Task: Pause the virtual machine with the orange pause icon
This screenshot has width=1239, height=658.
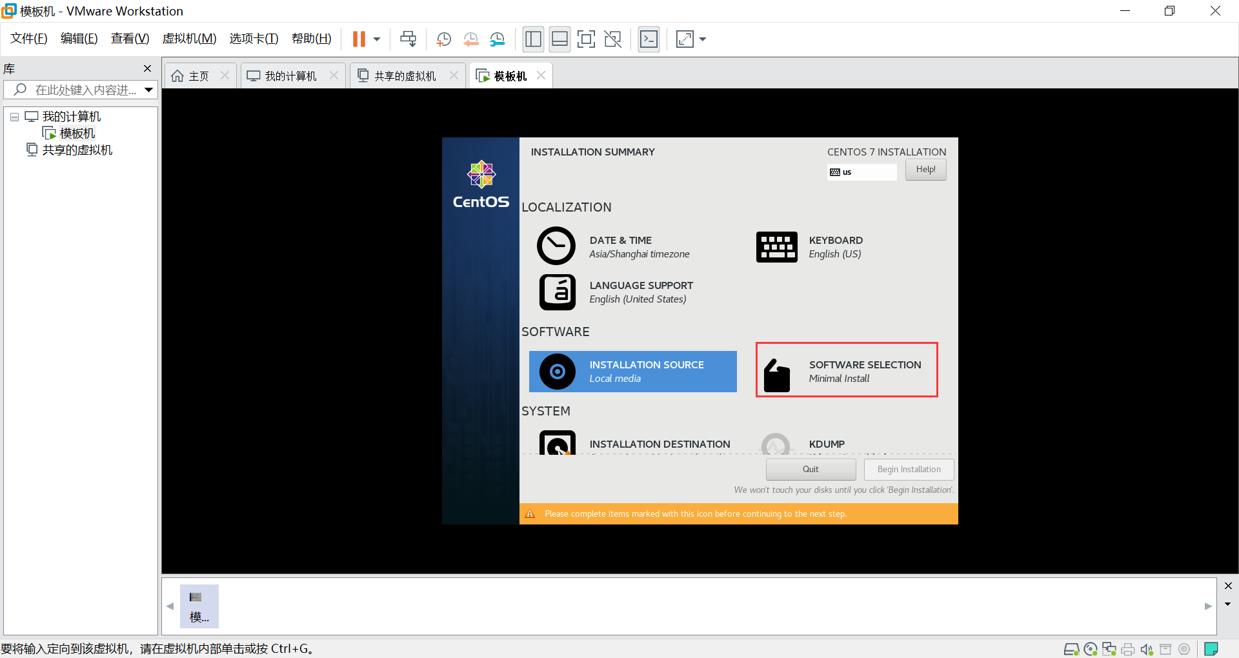Action: click(x=359, y=39)
